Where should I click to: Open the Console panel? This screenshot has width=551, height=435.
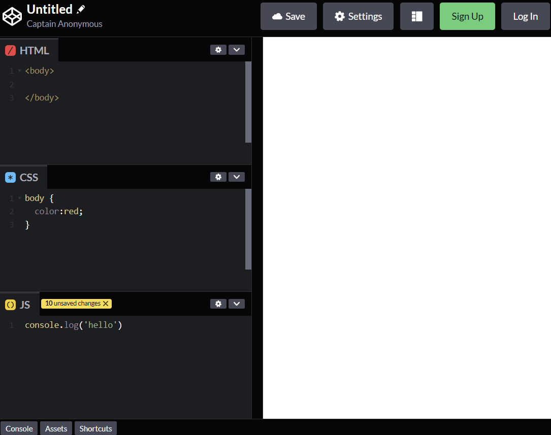tap(19, 428)
